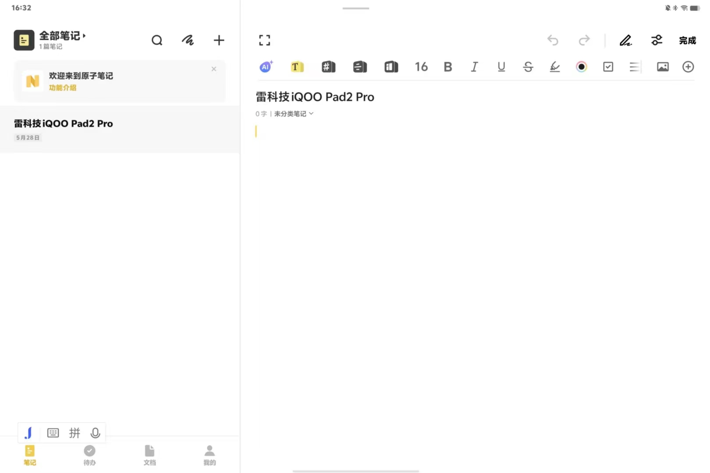The height and width of the screenshot is (473, 710).
Task: Place cursor in the note body
Action: point(475,131)
